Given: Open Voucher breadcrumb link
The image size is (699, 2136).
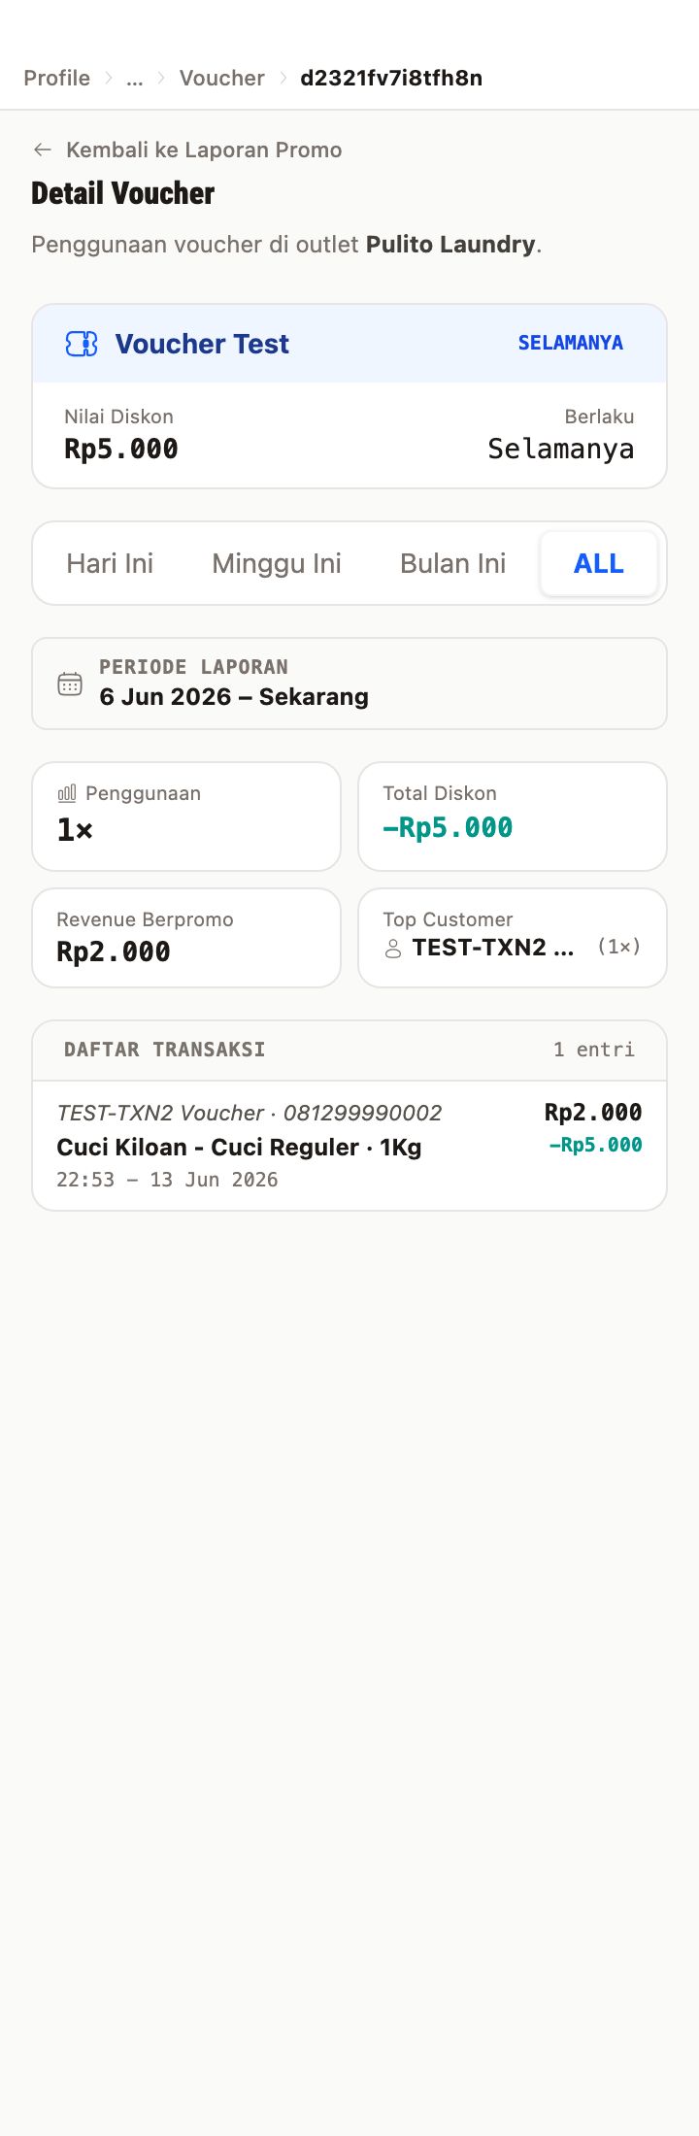Looking at the screenshot, I should pyautogui.click(x=222, y=78).
